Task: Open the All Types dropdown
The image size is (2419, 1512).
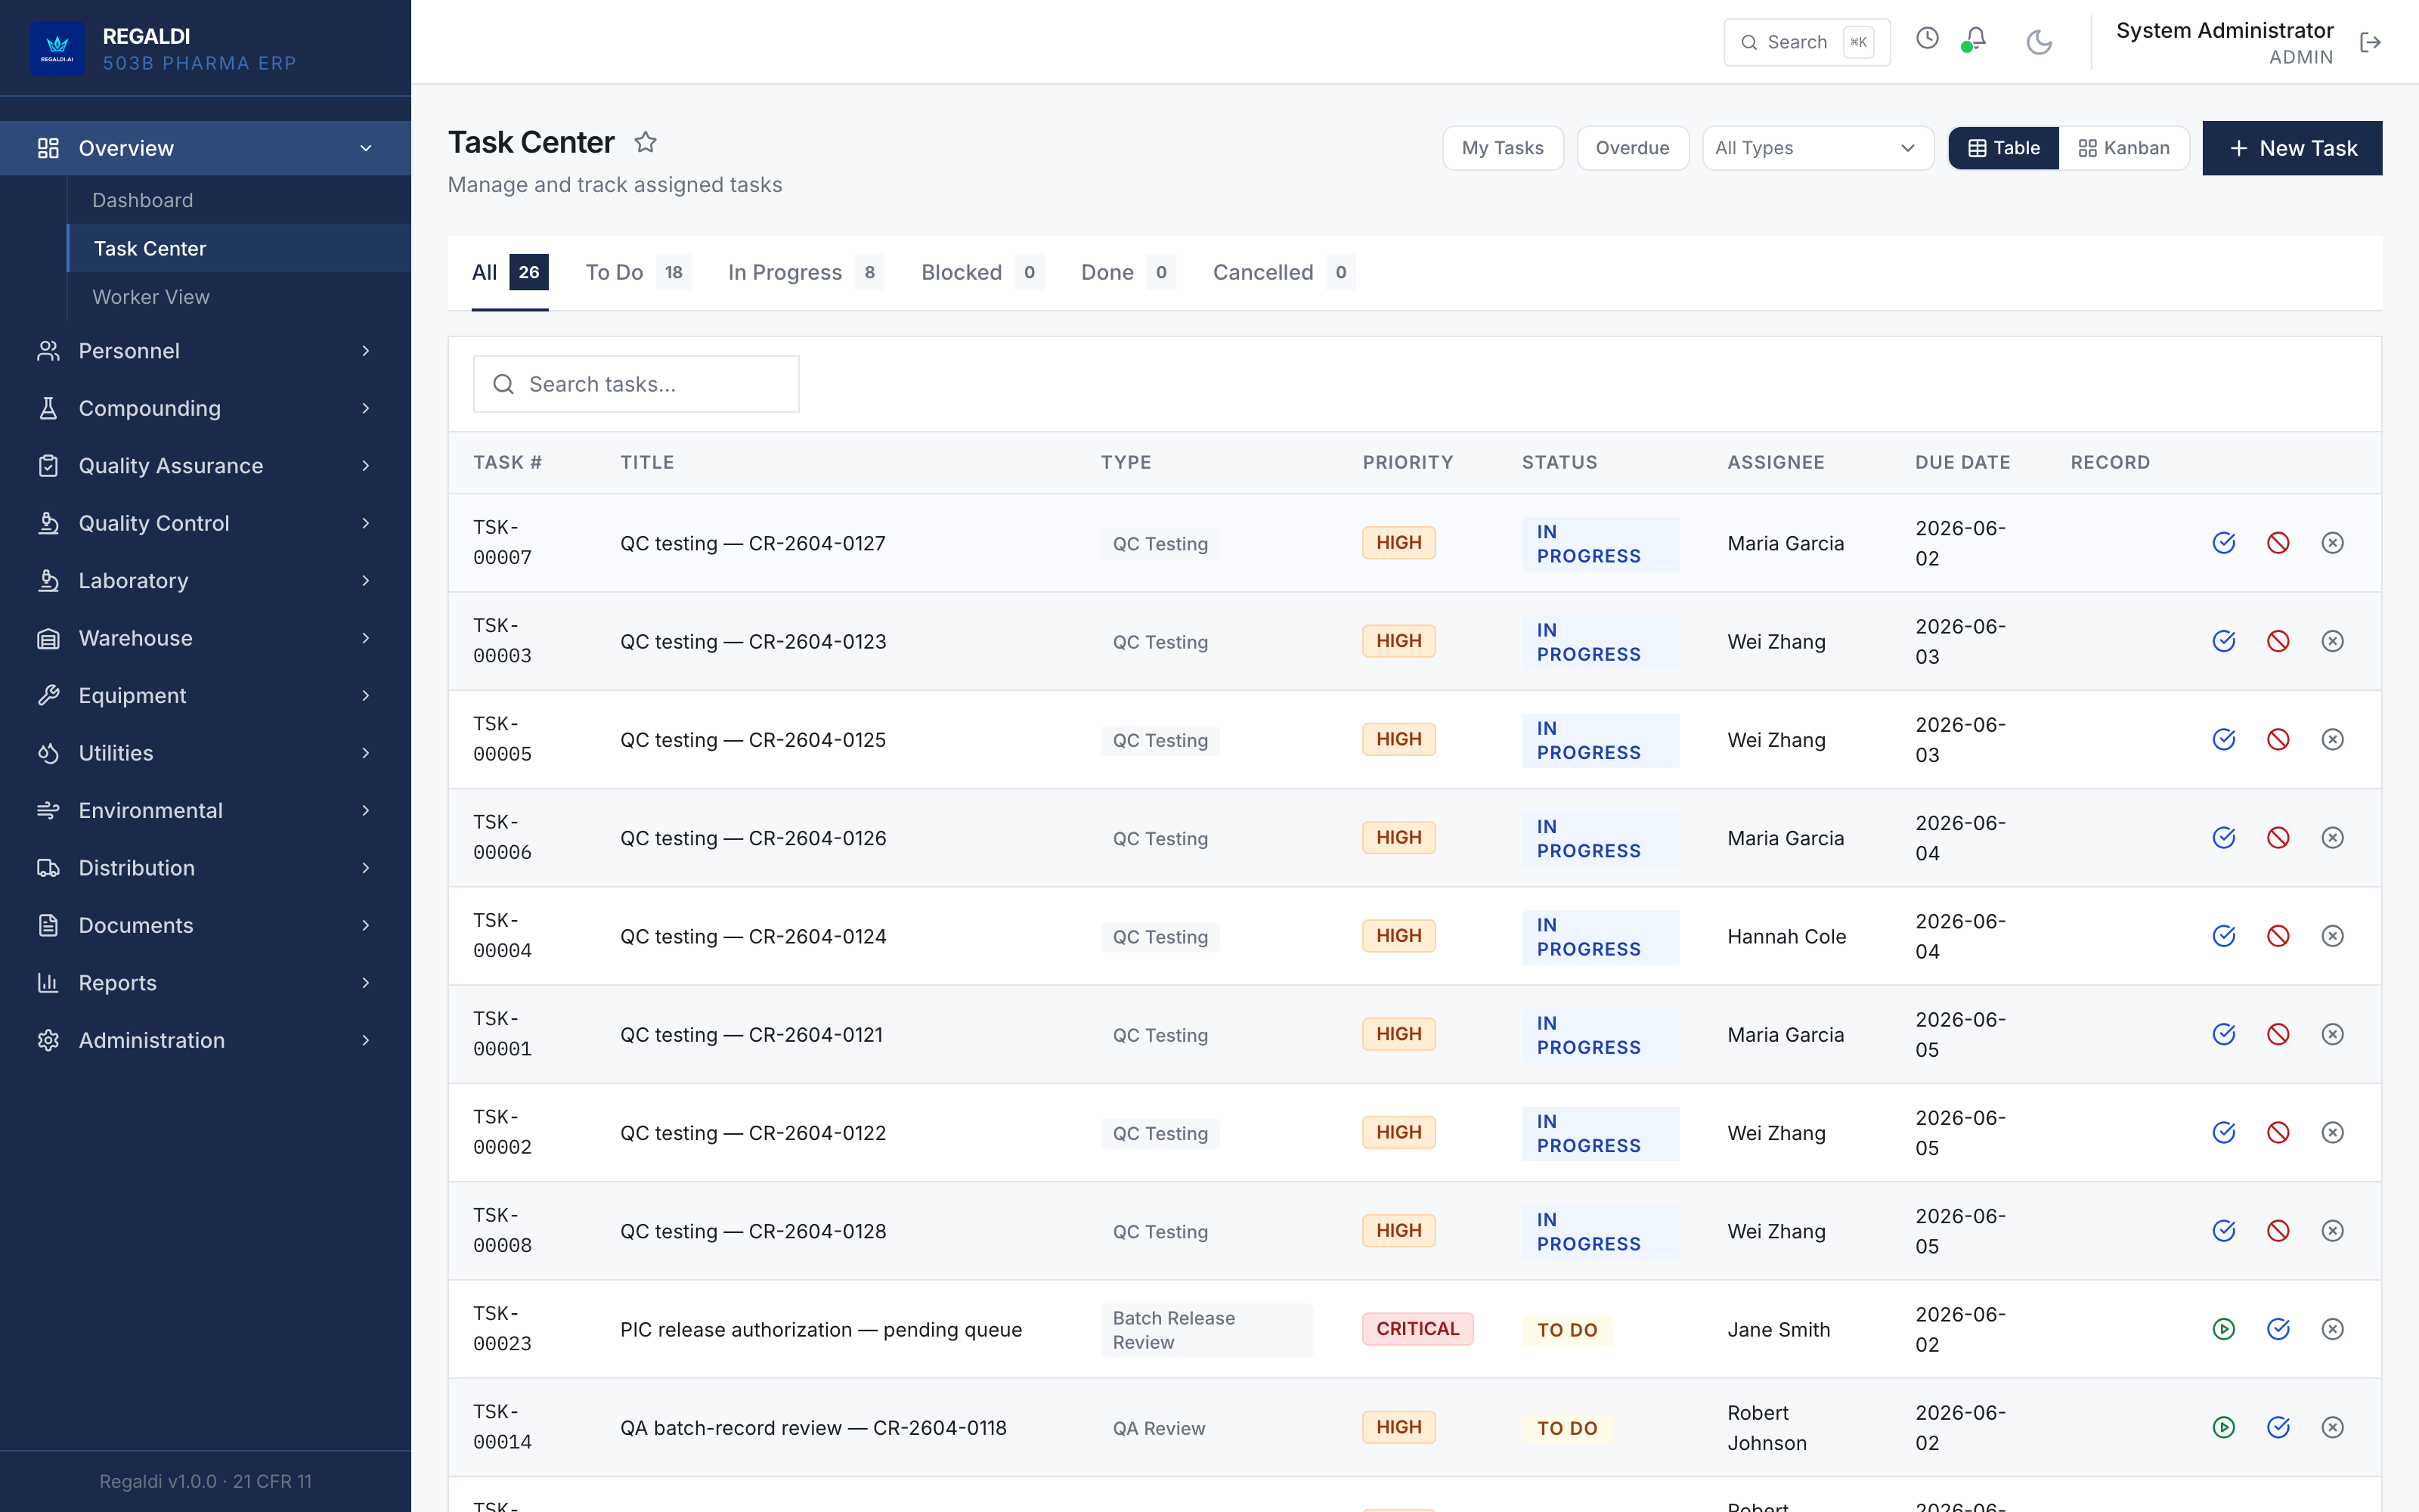Action: coord(1817,148)
